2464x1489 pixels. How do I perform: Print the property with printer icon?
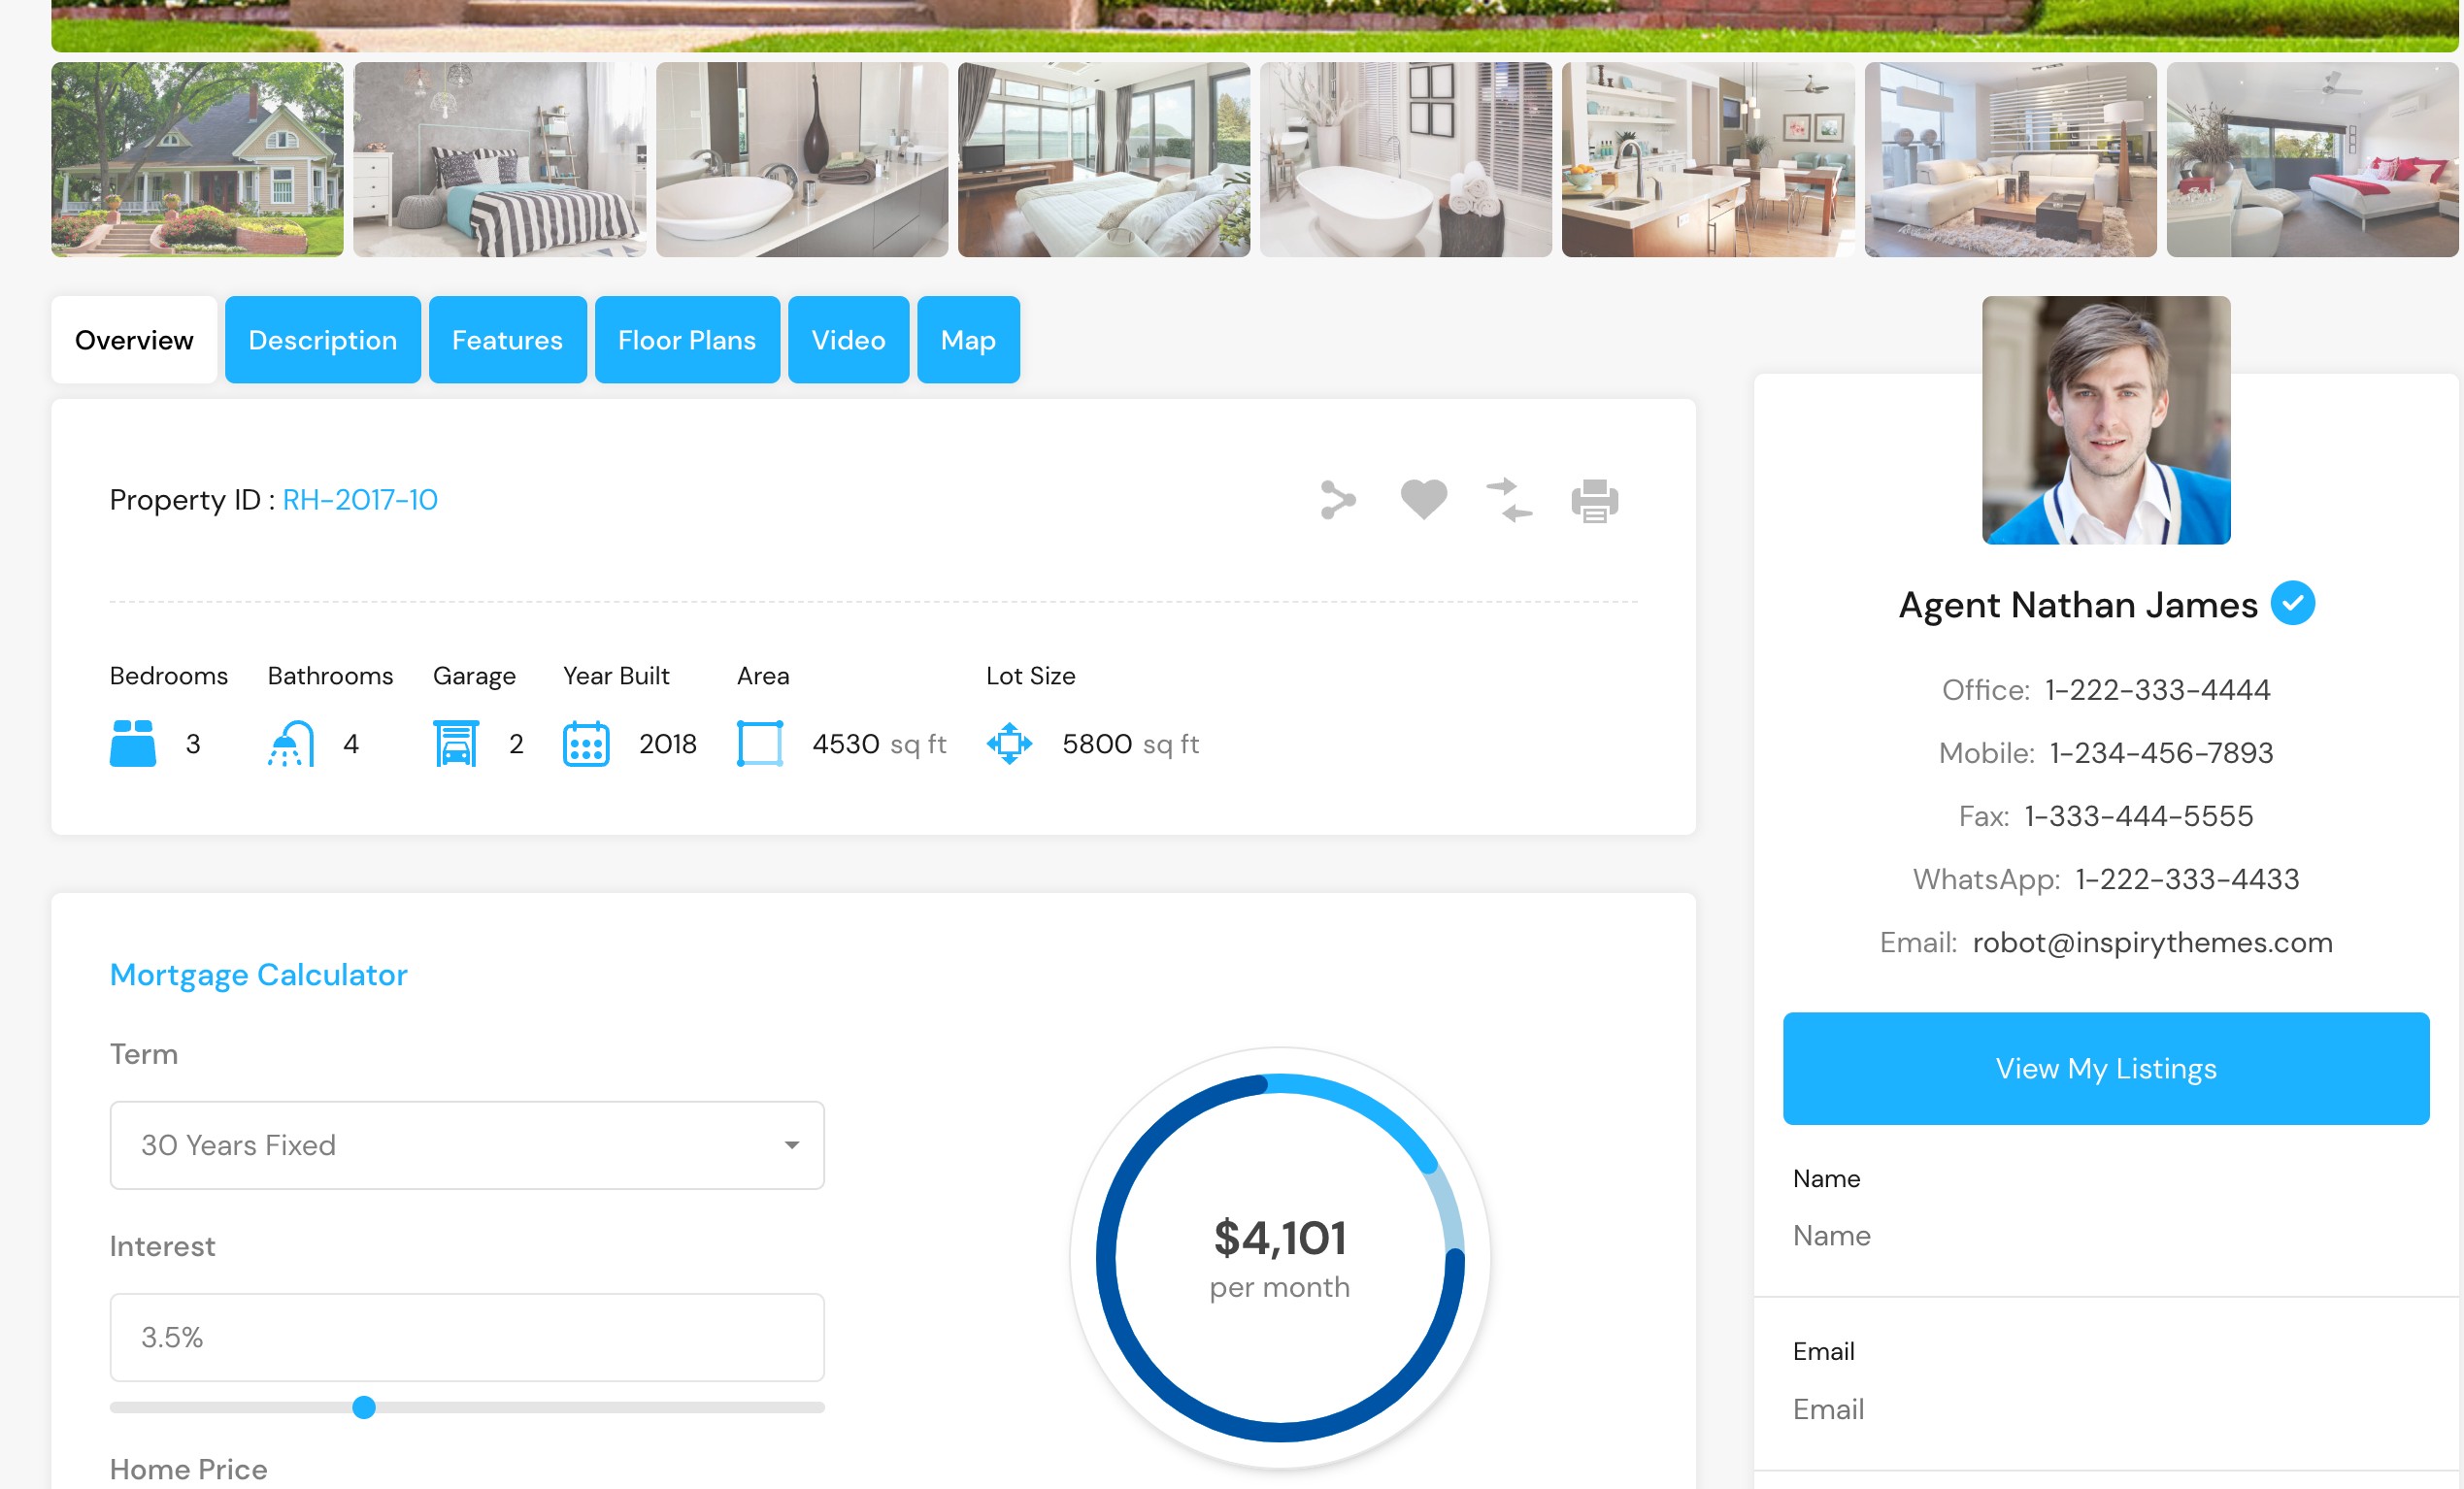point(1594,501)
